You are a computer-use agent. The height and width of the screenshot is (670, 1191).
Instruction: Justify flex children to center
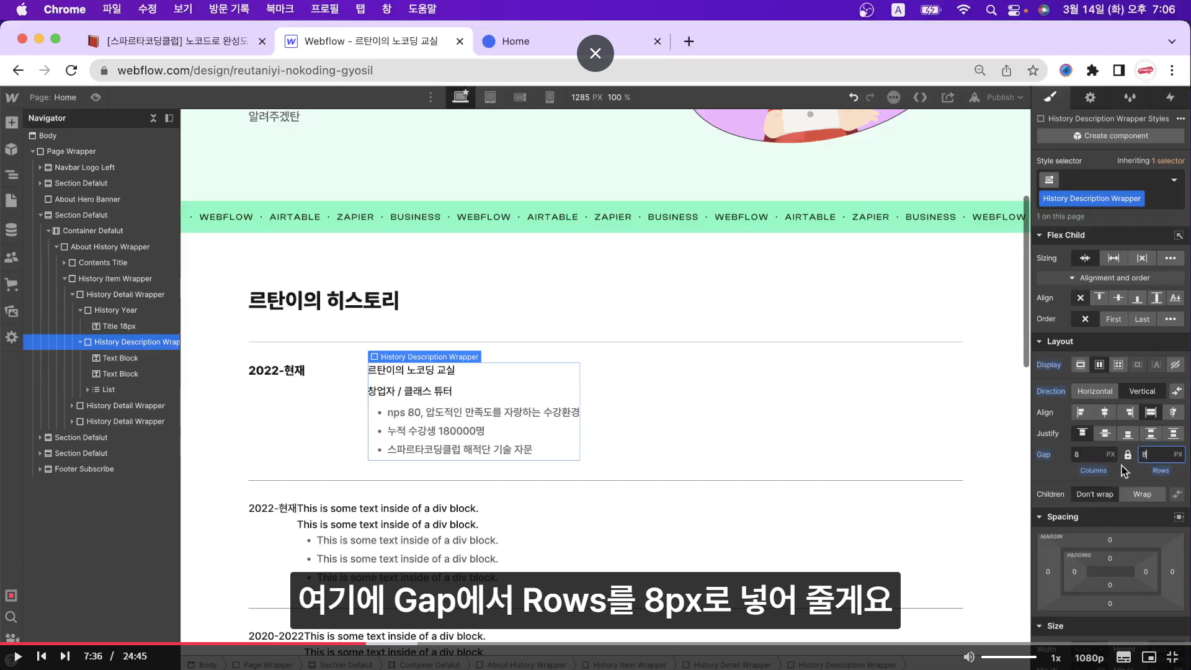click(1105, 434)
